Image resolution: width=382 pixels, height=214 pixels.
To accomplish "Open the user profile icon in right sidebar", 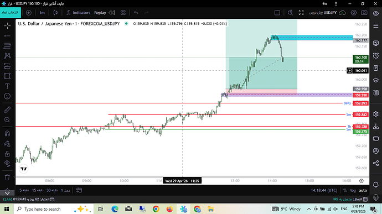I will point(376,151).
